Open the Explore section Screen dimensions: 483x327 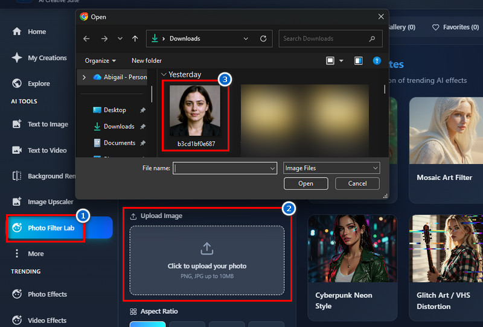[31, 83]
